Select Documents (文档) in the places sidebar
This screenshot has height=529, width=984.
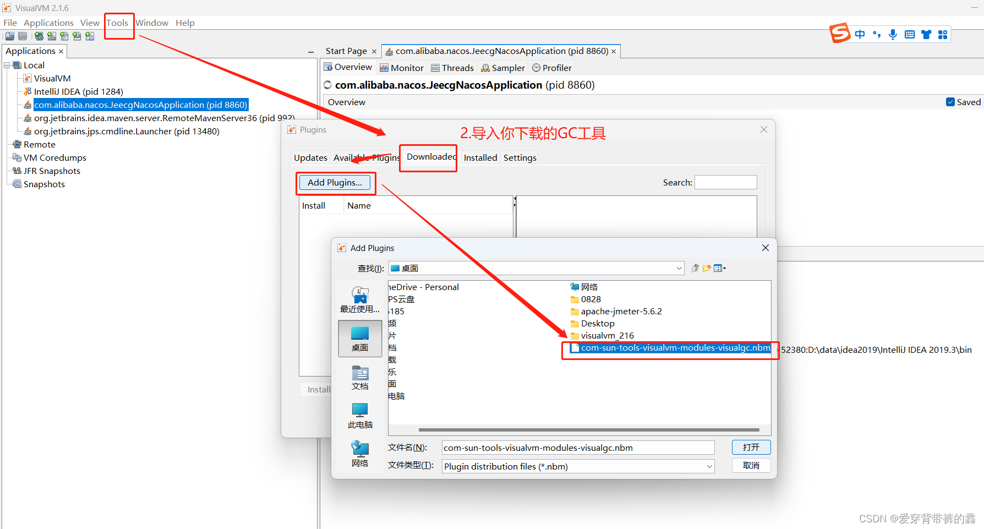(360, 377)
